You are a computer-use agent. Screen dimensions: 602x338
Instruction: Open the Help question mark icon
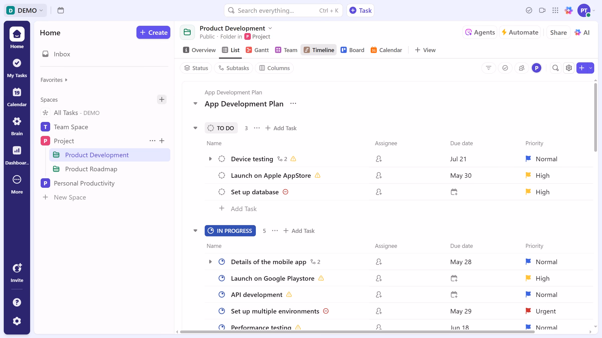[17, 302]
